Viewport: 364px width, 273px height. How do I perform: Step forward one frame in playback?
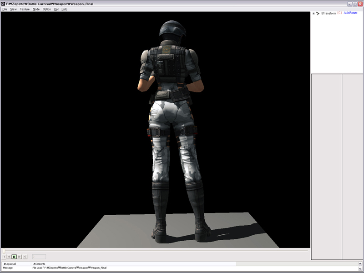(x=20, y=257)
